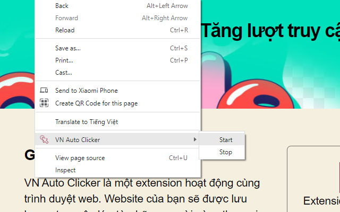This screenshot has height=212, width=340.
Task: Select Inspect from the context menu
Action: click(117, 170)
